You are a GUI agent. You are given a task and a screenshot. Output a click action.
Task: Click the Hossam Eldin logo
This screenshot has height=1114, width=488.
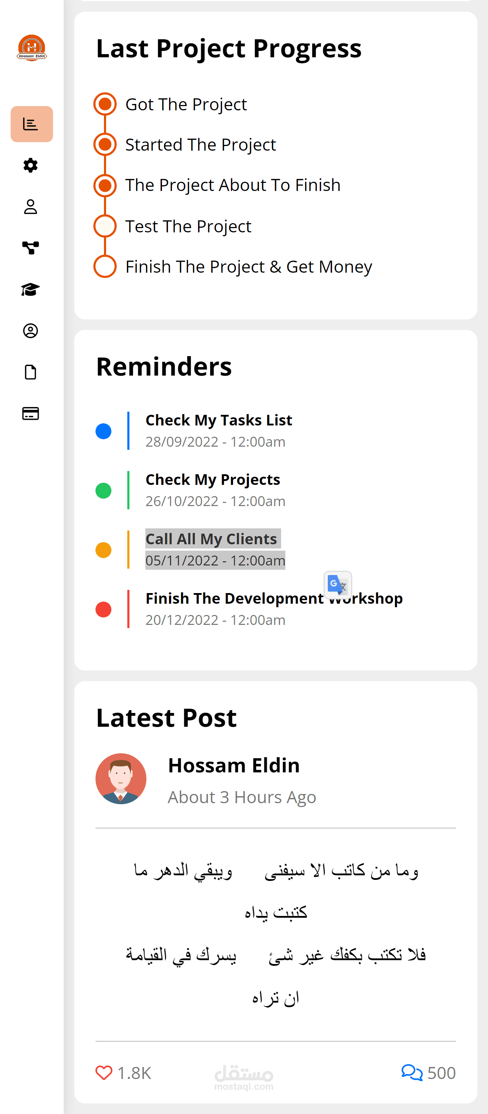[31, 48]
